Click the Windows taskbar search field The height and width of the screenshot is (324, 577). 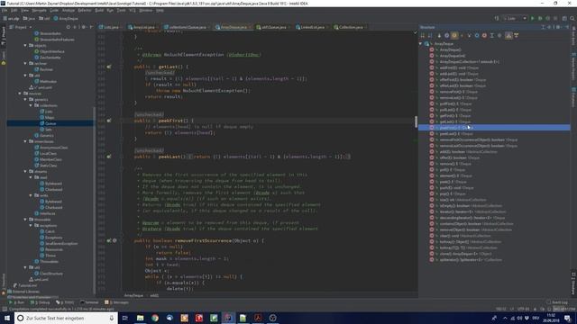[x=65, y=318]
